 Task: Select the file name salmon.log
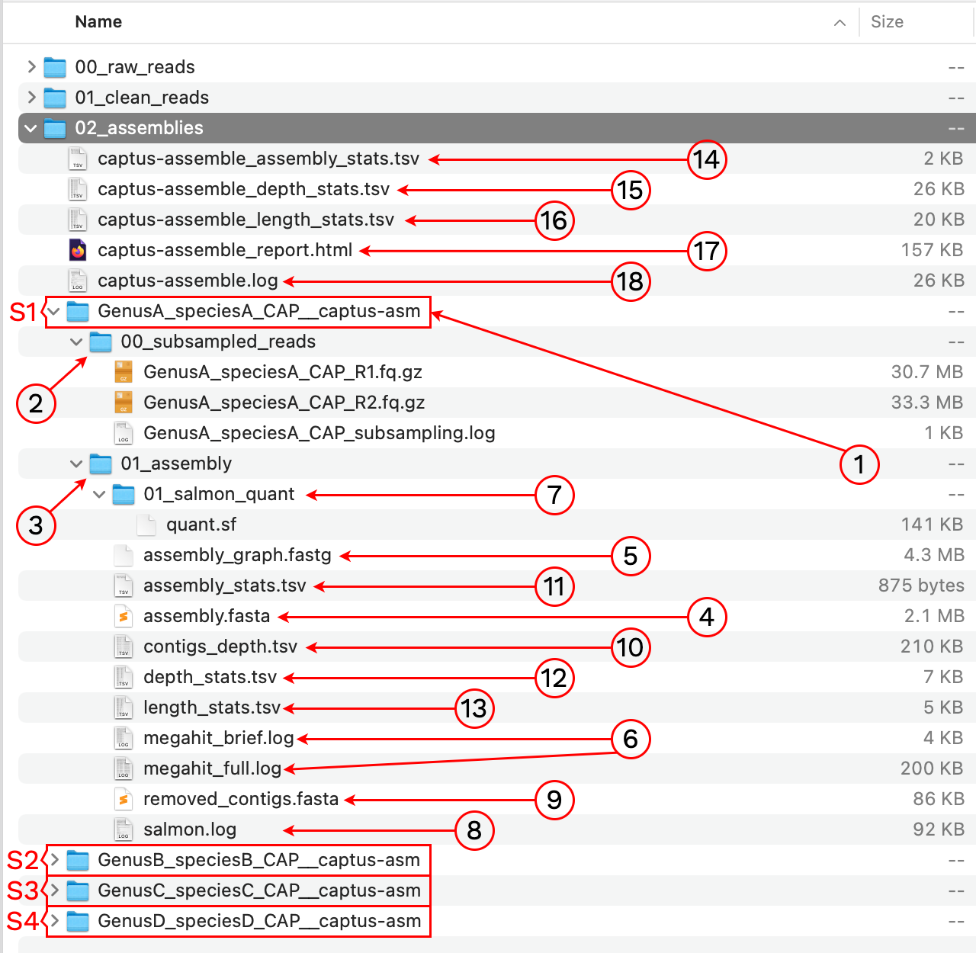click(190, 829)
